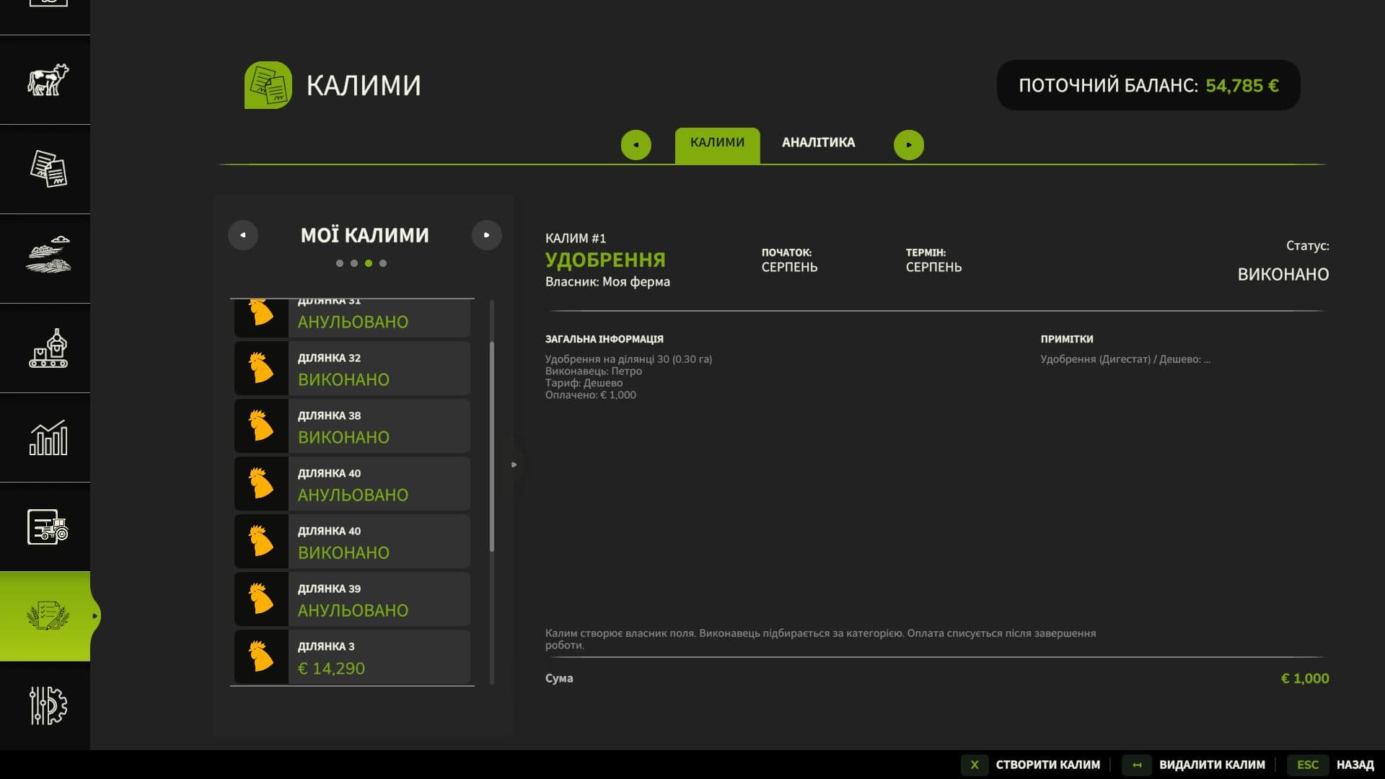Select the highlighted Калими wreath sidebar icon
This screenshot has height=779, width=1385.
click(x=48, y=616)
